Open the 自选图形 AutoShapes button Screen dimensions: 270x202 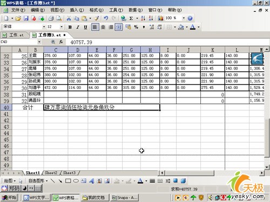click(38, 180)
